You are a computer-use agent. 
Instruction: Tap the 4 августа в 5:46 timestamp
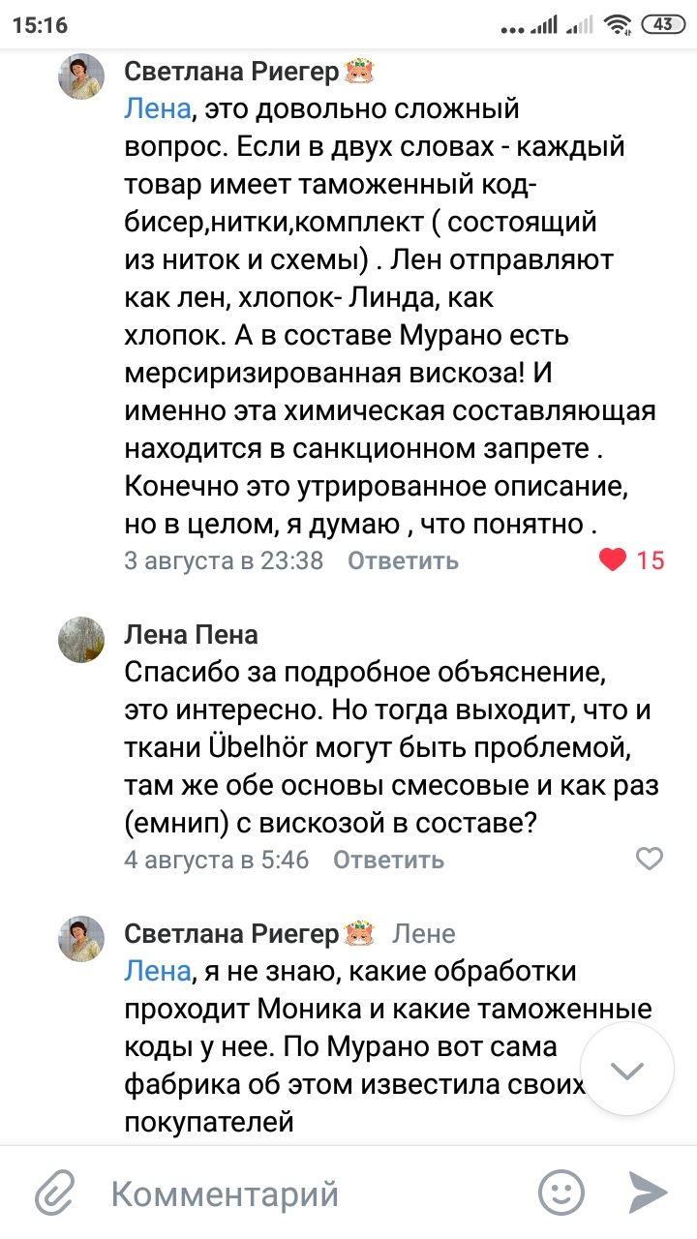coord(217,860)
